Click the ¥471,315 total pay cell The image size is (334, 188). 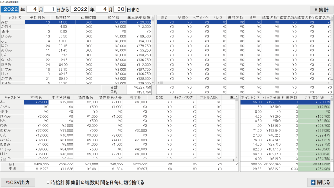(314, 140)
